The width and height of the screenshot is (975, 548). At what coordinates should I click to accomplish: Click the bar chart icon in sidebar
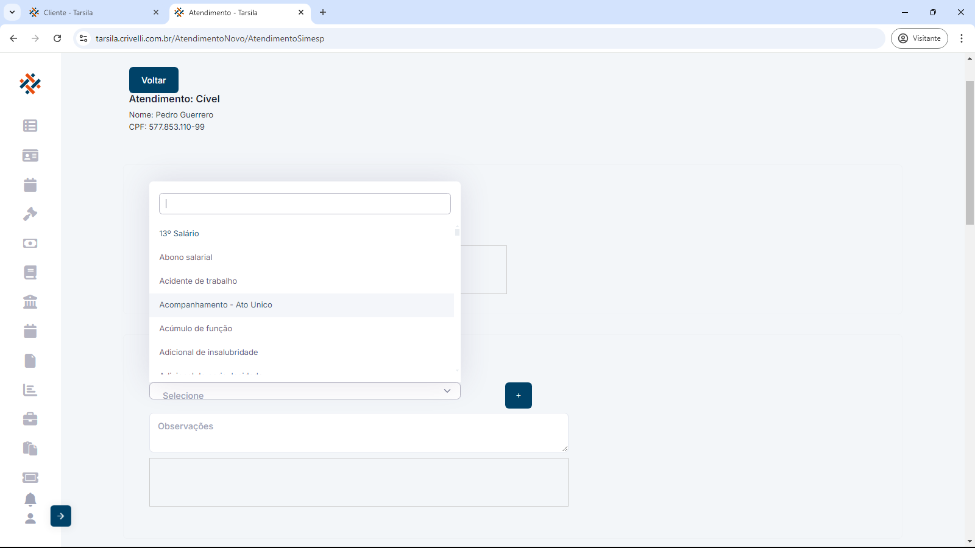(x=30, y=390)
